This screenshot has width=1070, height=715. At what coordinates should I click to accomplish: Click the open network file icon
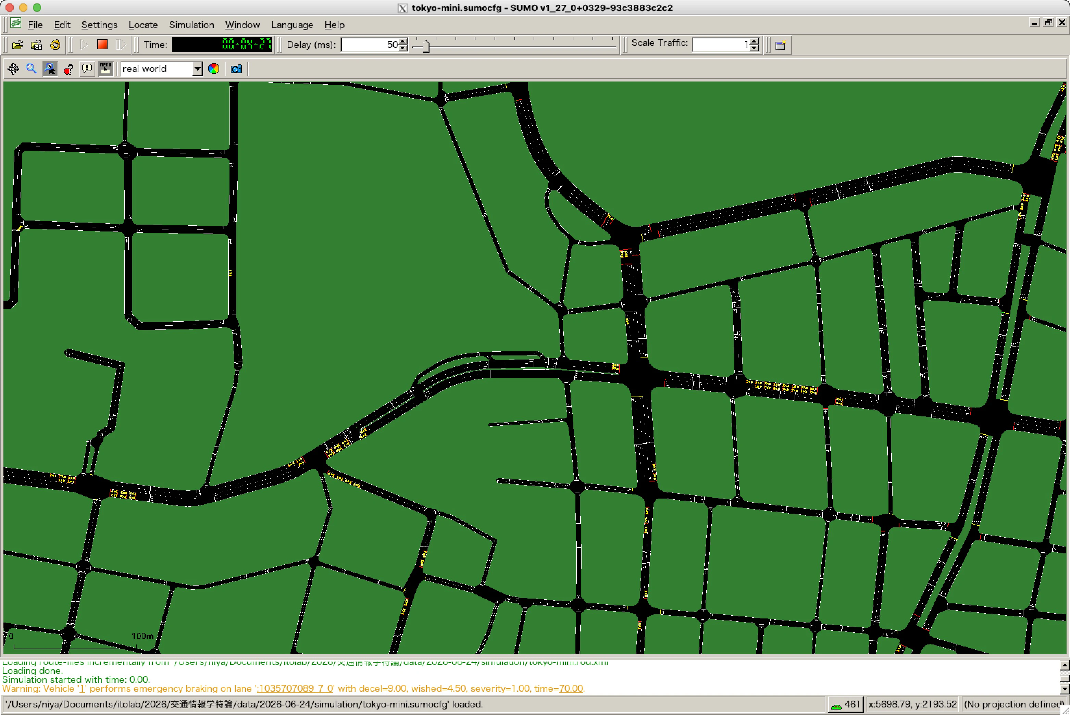[x=36, y=45]
